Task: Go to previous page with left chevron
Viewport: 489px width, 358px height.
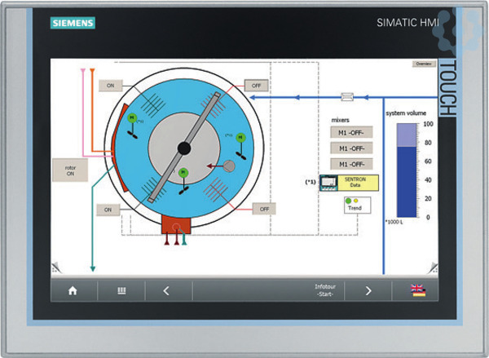Action: point(166,290)
